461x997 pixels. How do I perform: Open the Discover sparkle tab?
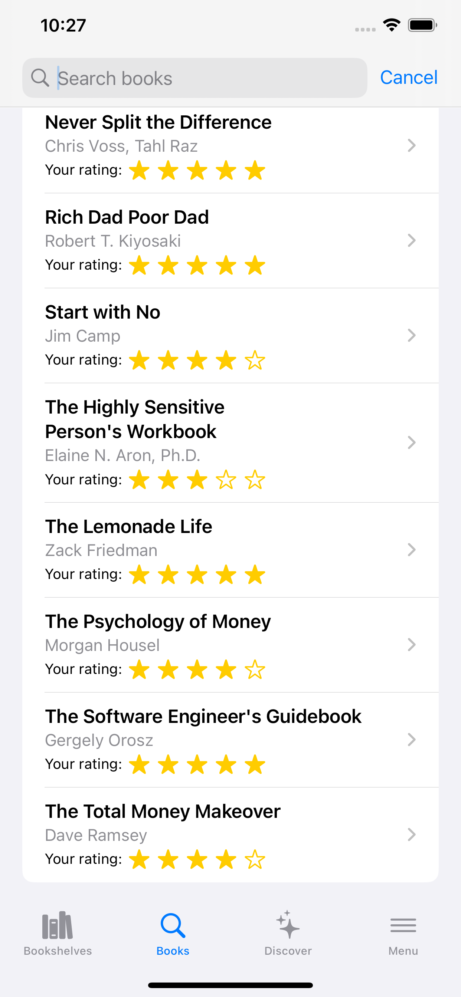(x=288, y=926)
